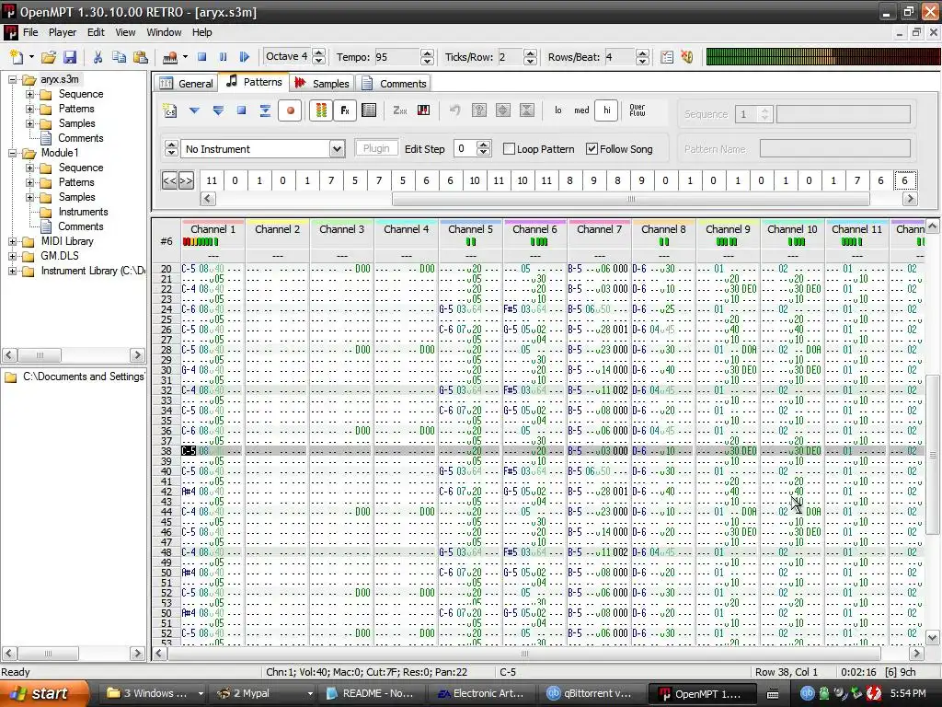Open the Zxx macro configuration icon
This screenshot has height=707, width=942.
pos(400,110)
